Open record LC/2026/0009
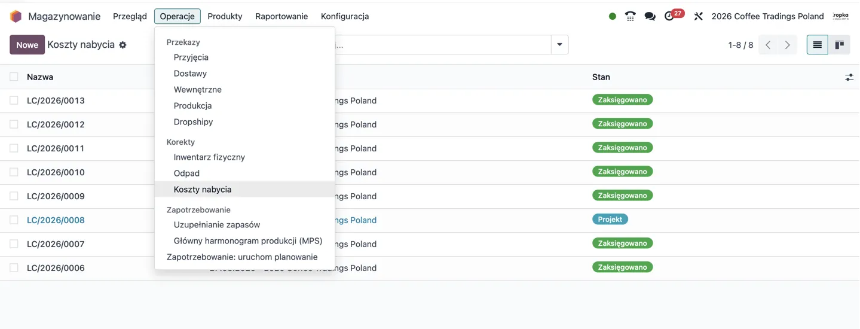Screen dimensions: 860x329 pos(56,196)
